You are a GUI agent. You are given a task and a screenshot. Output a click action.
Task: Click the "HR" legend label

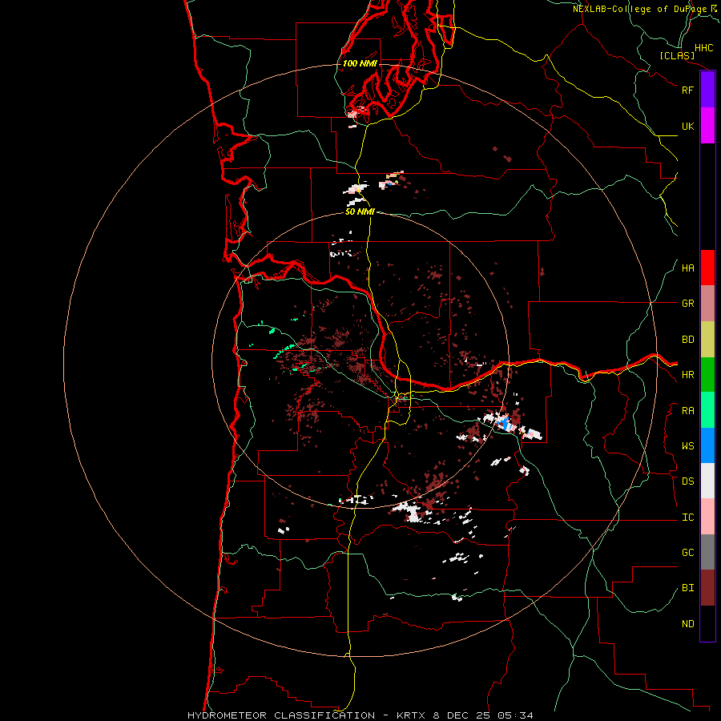(x=687, y=375)
